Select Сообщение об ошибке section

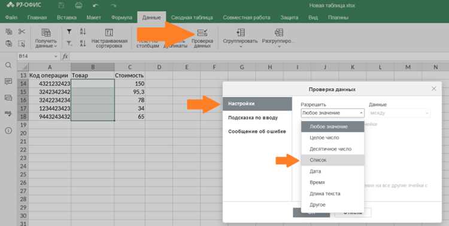tap(257, 132)
